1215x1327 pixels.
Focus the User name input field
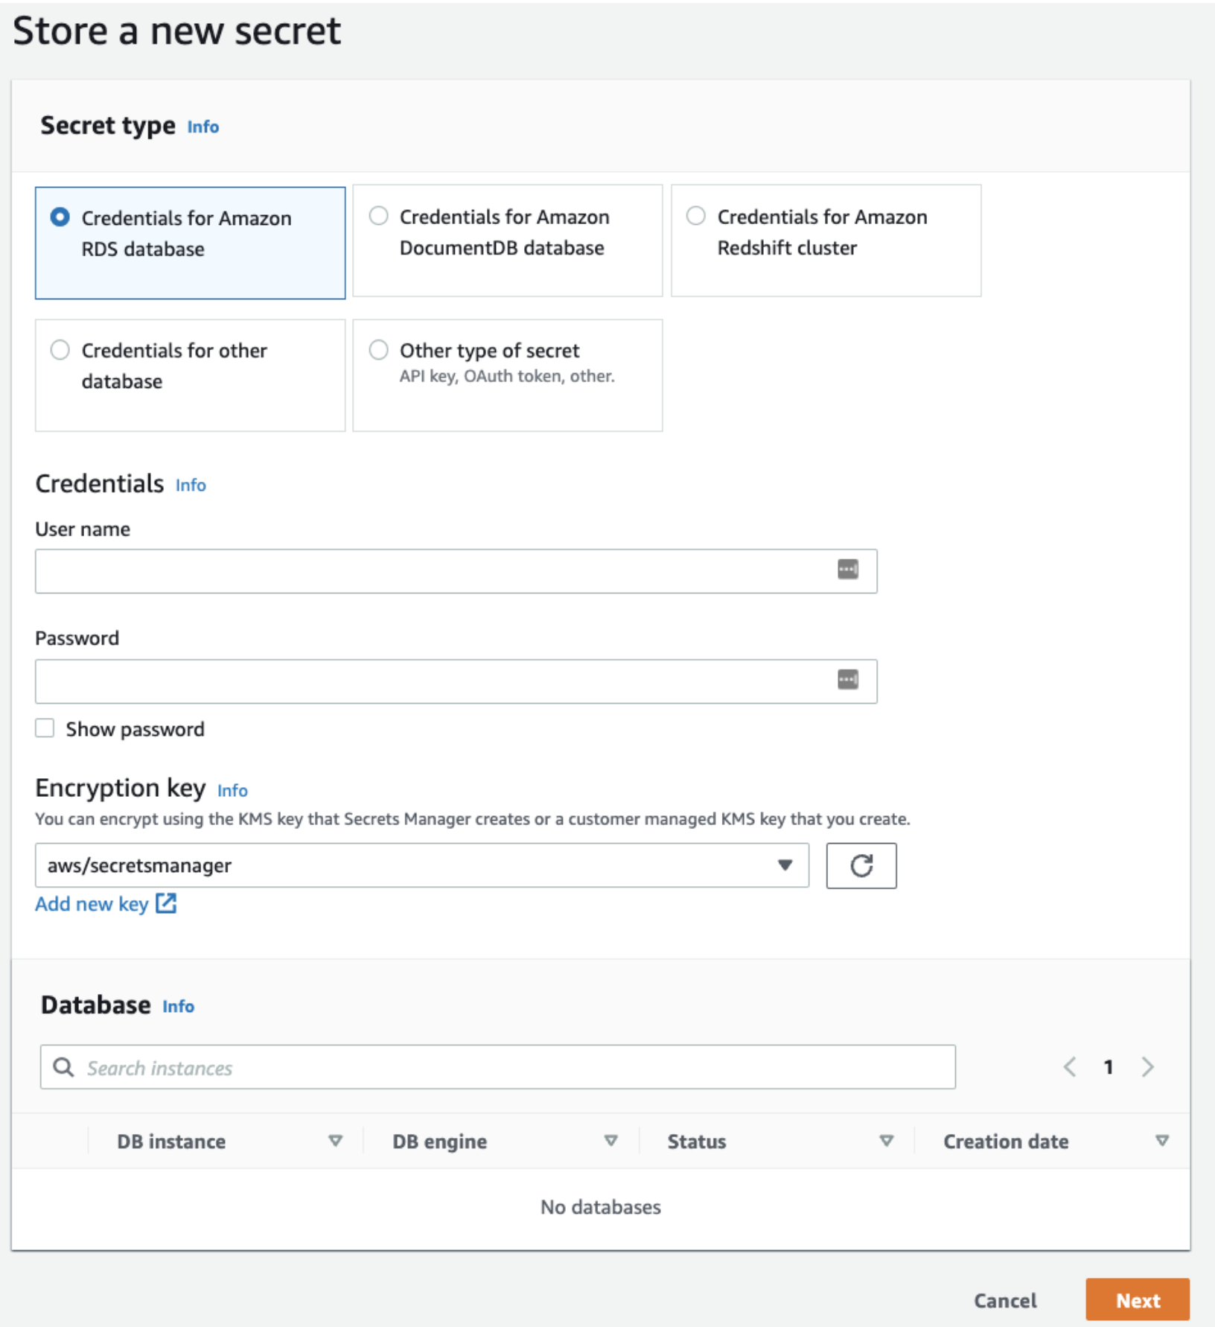pyautogui.click(x=456, y=571)
